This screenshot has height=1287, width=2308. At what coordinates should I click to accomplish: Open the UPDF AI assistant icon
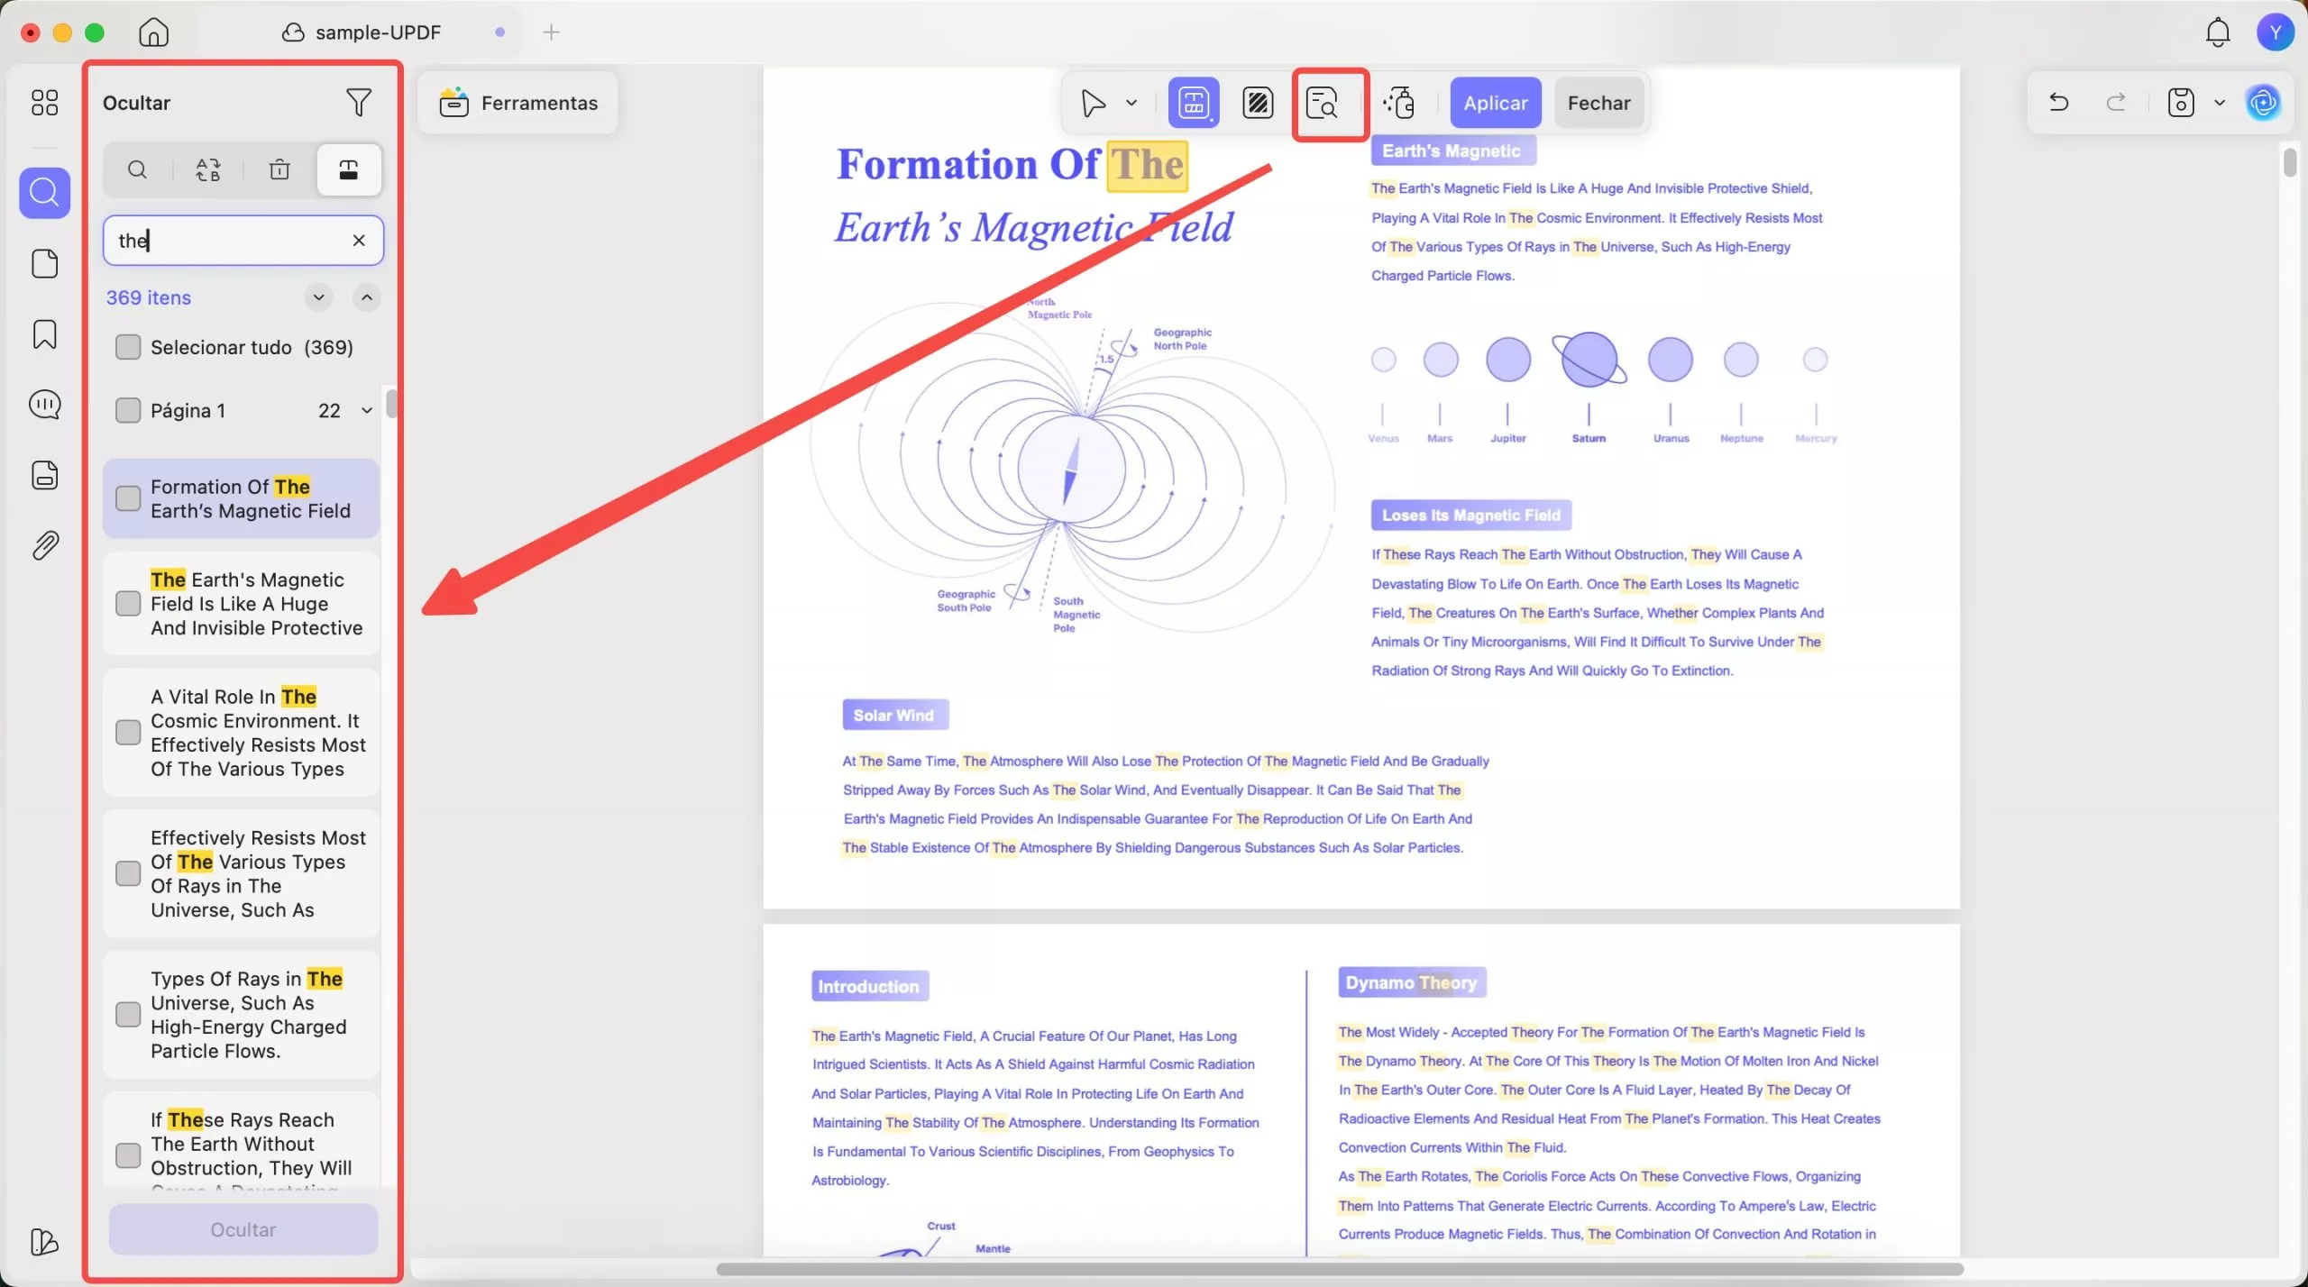pyautogui.click(x=2264, y=103)
